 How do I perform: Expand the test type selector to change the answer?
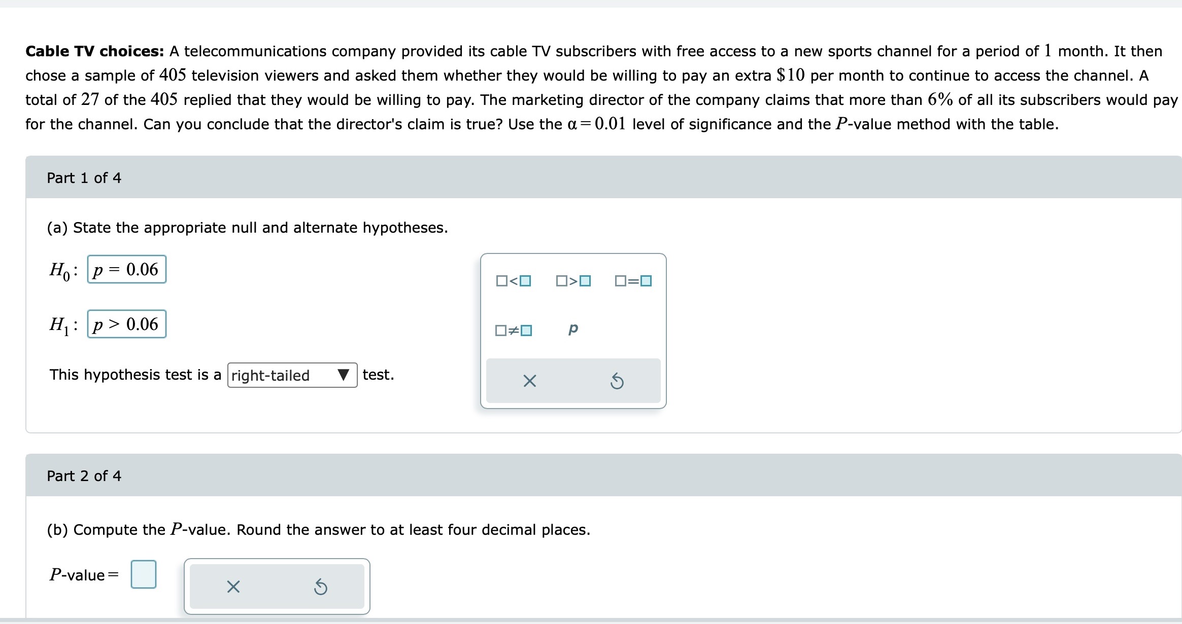coord(292,376)
